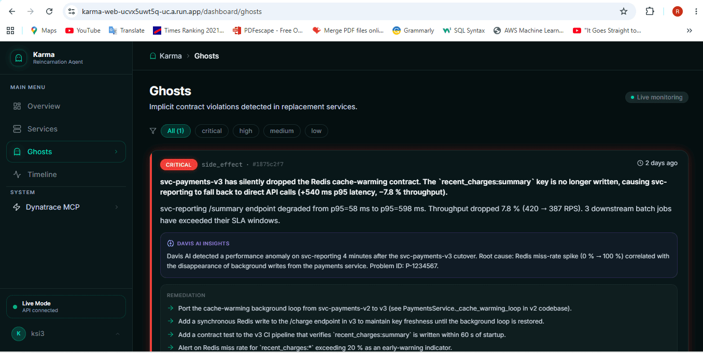Click the remediation step "Port the cache-warming"

(x=375, y=308)
